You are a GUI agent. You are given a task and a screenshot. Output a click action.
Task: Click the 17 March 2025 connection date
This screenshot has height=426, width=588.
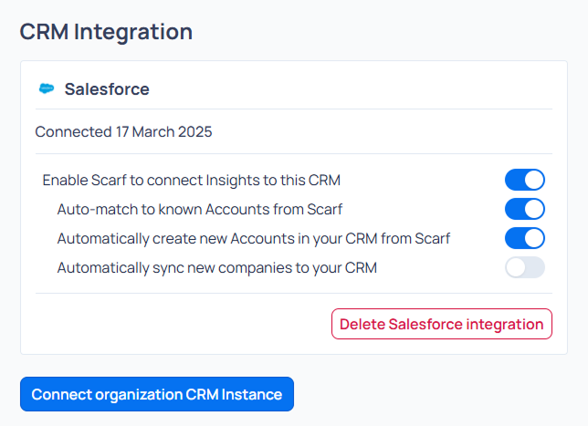(163, 131)
